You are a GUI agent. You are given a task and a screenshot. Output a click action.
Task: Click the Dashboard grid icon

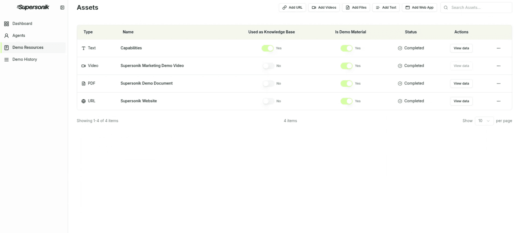point(7,24)
